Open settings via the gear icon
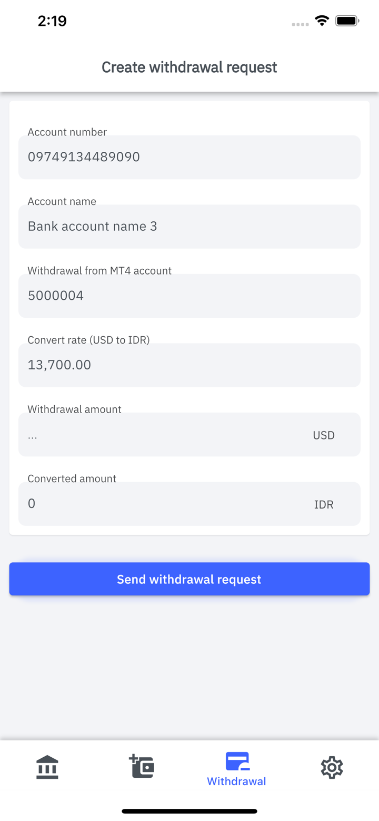Screen dimensions: 379x821 point(332,767)
